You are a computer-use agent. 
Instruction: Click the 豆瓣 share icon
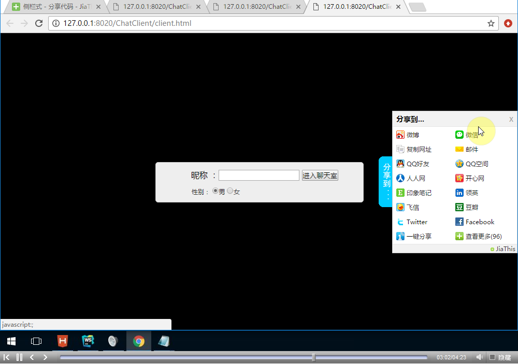click(x=459, y=207)
